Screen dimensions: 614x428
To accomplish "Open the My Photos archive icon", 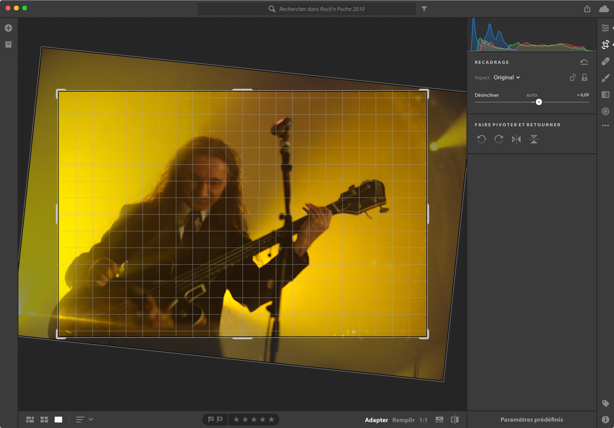I will coord(8,45).
